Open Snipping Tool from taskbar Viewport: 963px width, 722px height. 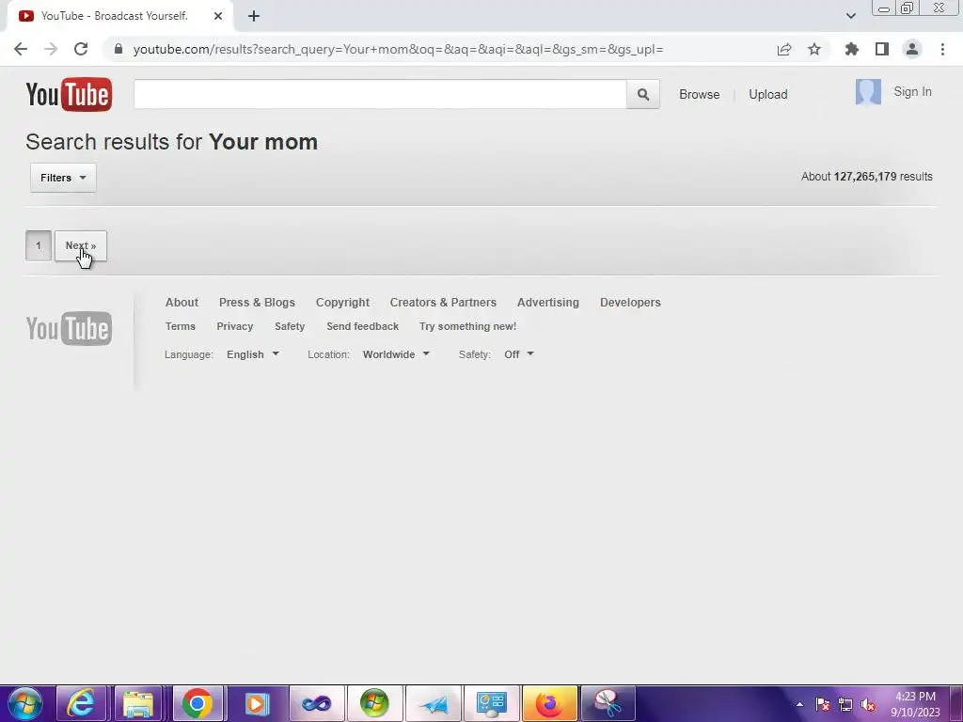608,703
